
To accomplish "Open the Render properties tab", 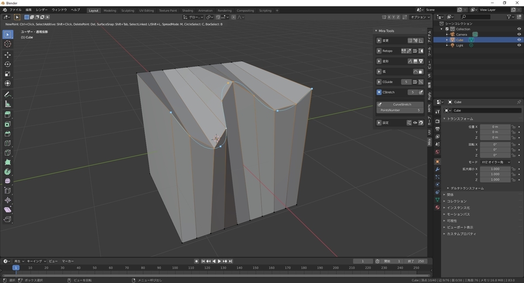I will coord(437,121).
